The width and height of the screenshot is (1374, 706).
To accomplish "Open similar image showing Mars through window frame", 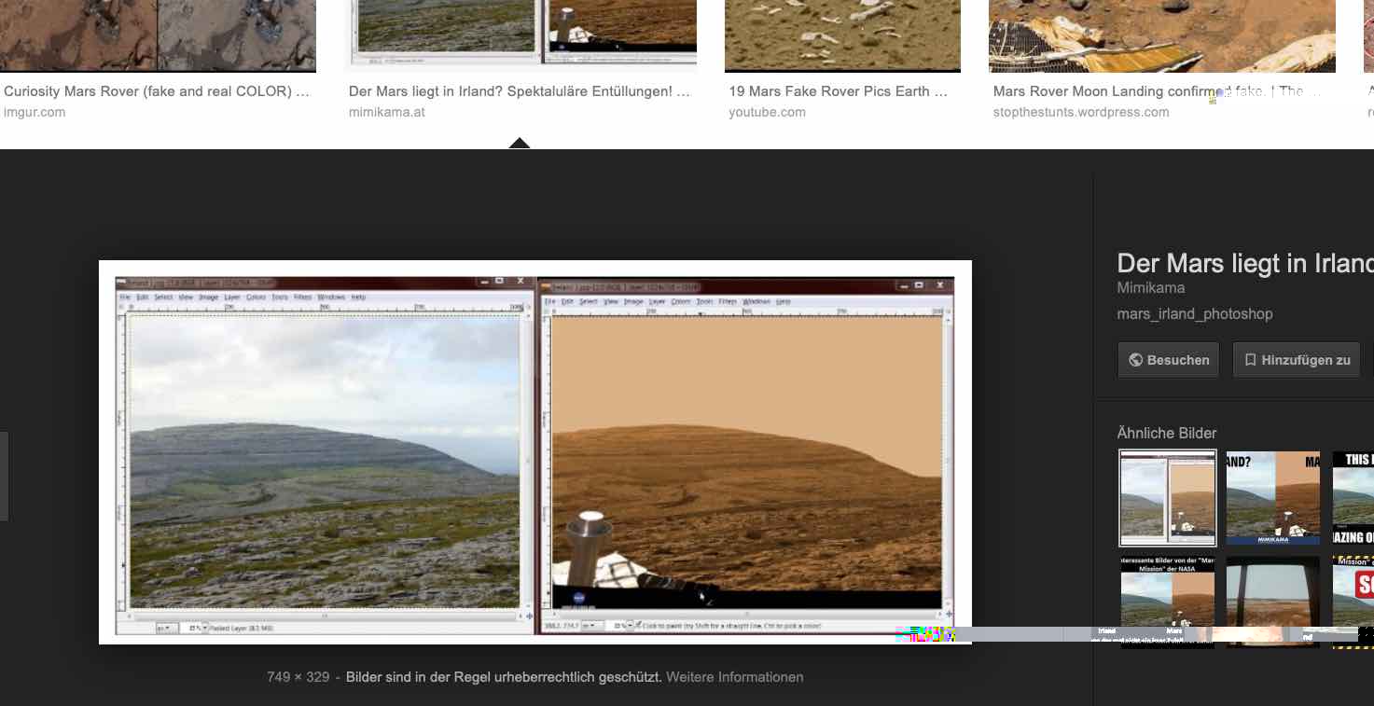I will (x=1272, y=597).
